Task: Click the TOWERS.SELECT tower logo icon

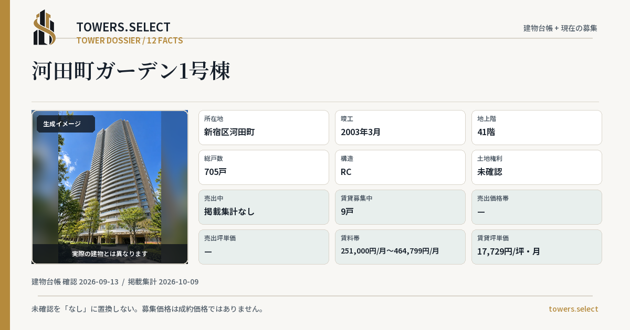Action: 45,27
